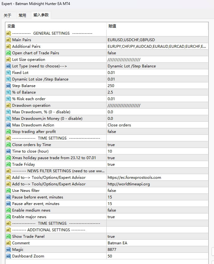This screenshot has width=214, height=264.
Task: Select the NEWS FILTER SETTINGS separator row
Action: [107, 171]
